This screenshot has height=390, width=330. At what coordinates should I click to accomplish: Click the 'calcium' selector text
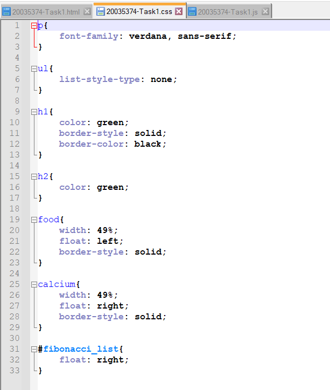(x=57, y=284)
